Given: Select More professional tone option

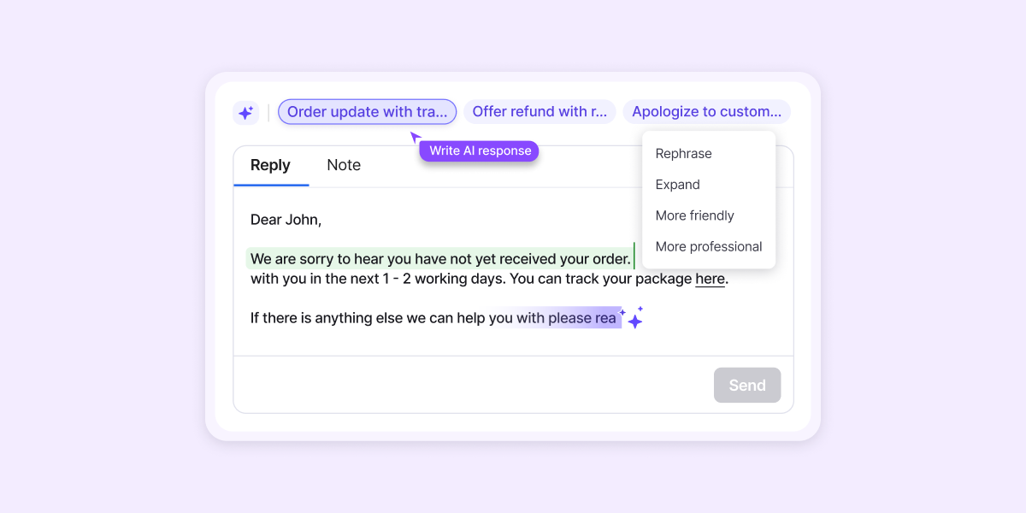Looking at the screenshot, I should [709, 246].
